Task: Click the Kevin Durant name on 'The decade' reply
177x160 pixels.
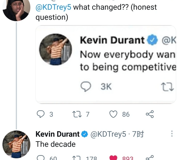Action: (57, 134)
